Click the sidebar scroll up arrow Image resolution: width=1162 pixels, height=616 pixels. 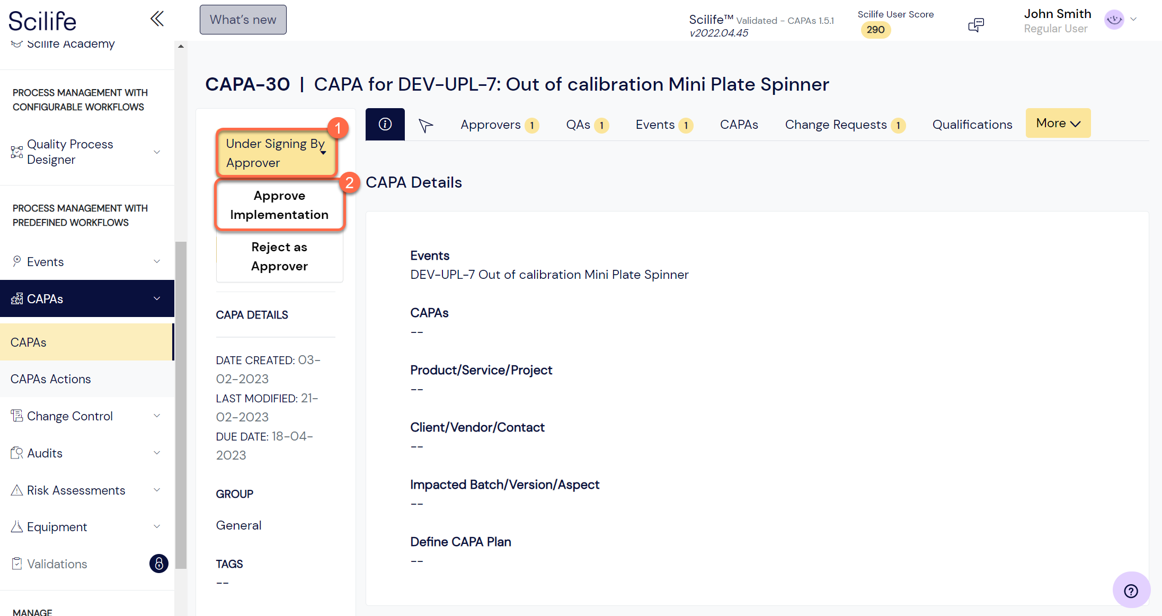point(181,47)
